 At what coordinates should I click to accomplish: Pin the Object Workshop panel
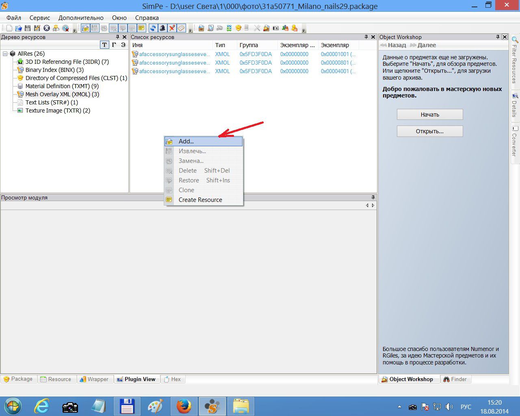(x=498, y=37)
